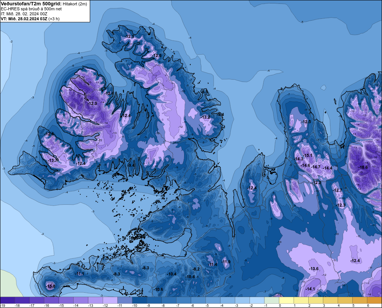Click the -11.1 temperature label
This screenshot has width=382, height=308.
click(x=79, y=274)
